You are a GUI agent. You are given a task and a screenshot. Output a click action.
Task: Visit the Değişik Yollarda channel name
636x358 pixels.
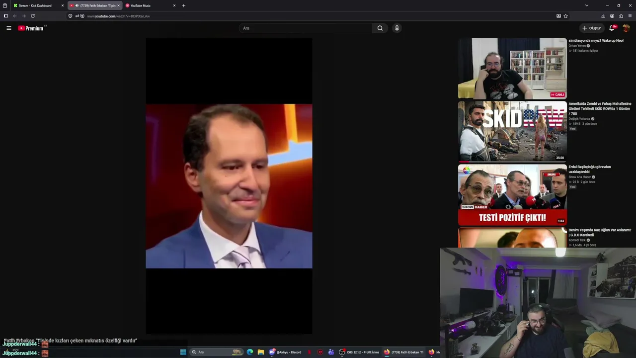[579, 119]
